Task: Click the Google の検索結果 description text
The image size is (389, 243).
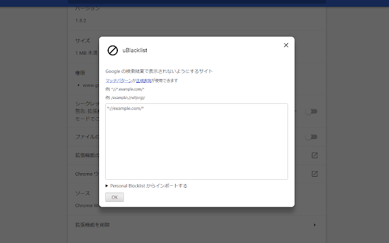Action: [x=159, y=72]
